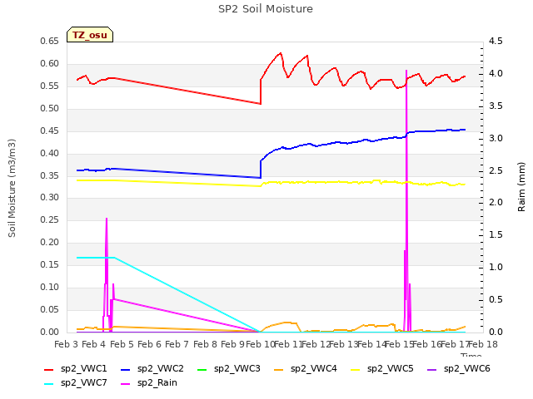
Task: Click the 0.60 left axis value
Action: [49, 64]
